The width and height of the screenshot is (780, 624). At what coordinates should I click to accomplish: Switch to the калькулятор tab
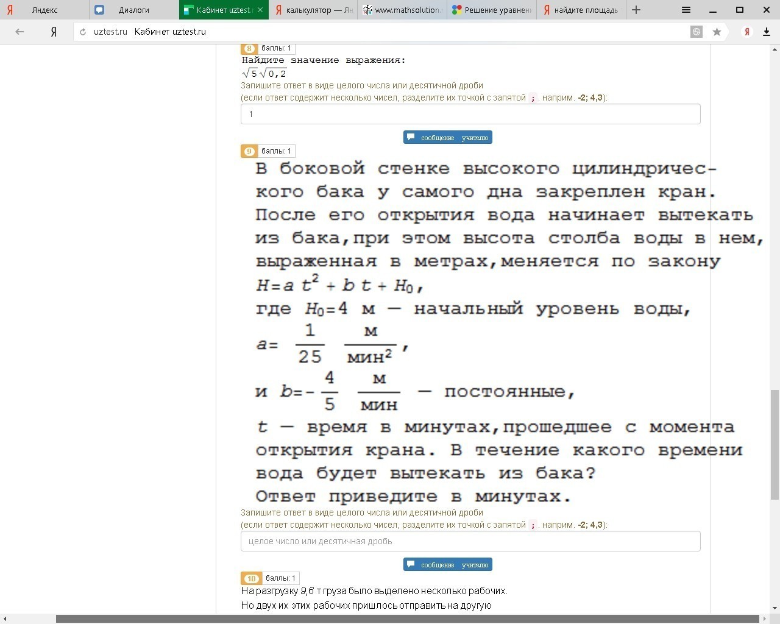click(x=313, y=10)
